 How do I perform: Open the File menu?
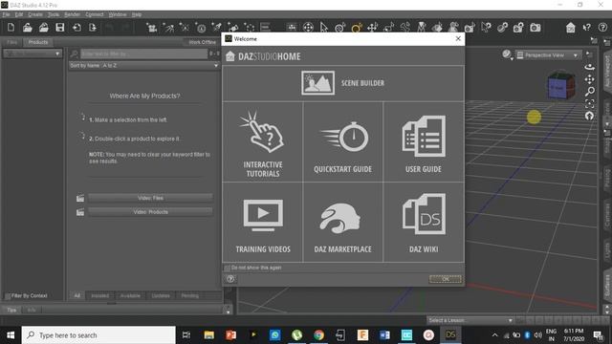6,14
